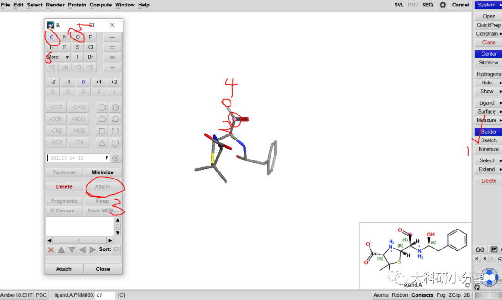Click the SMILES or ID input field
The height and width of the screenshot is (300, 502).
click(x=76, y=158)
